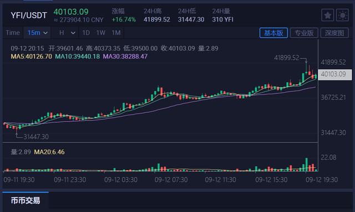Expand the 15m interval dropdown
This screenshot has width=355, height=212.
(x=37, y=33)
